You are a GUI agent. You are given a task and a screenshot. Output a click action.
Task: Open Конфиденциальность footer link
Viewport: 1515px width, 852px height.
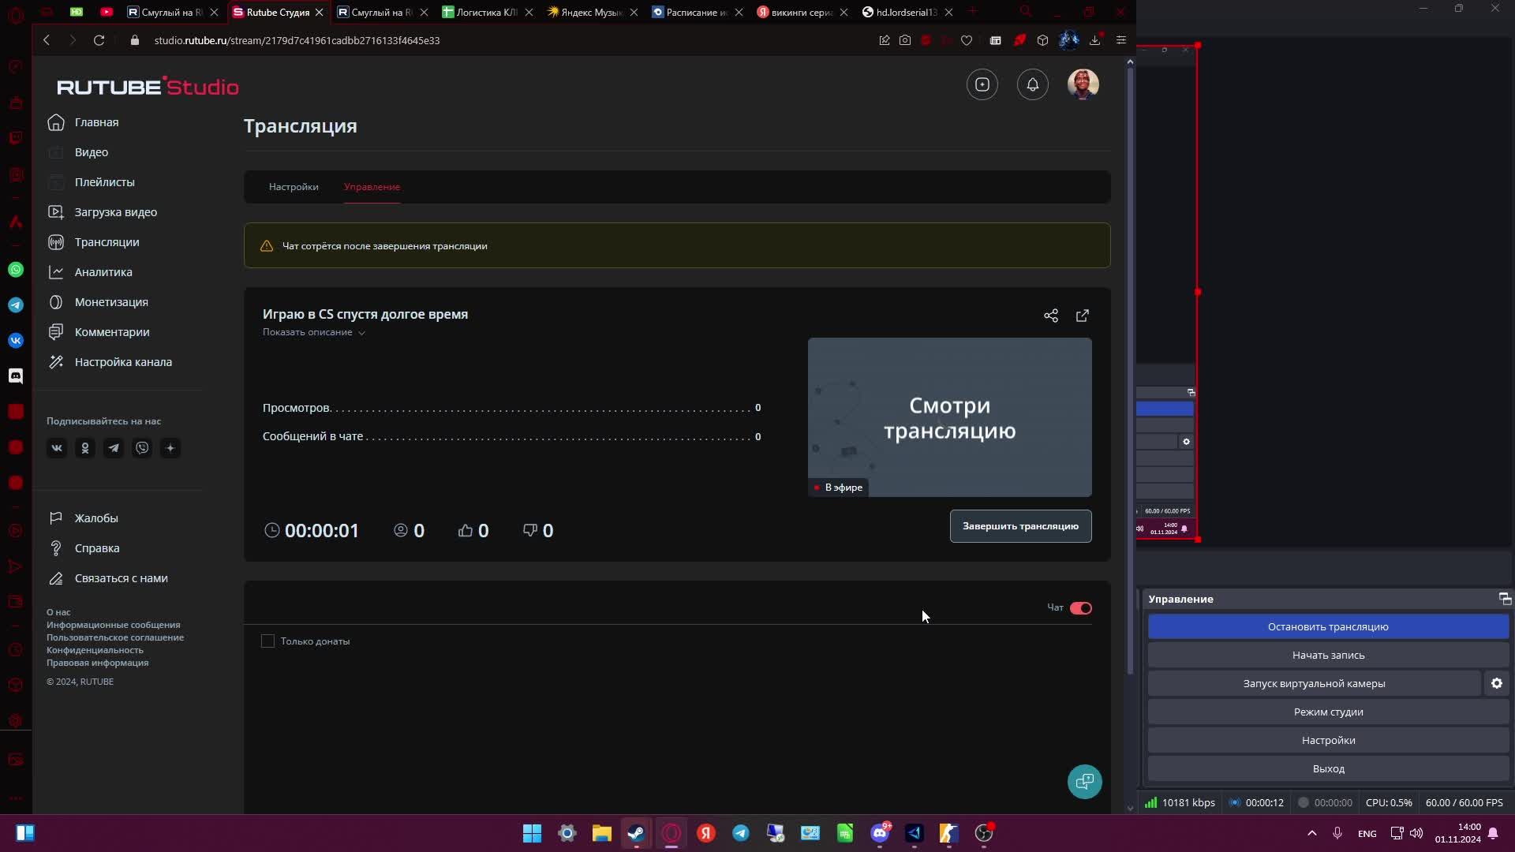coord(95,650)
